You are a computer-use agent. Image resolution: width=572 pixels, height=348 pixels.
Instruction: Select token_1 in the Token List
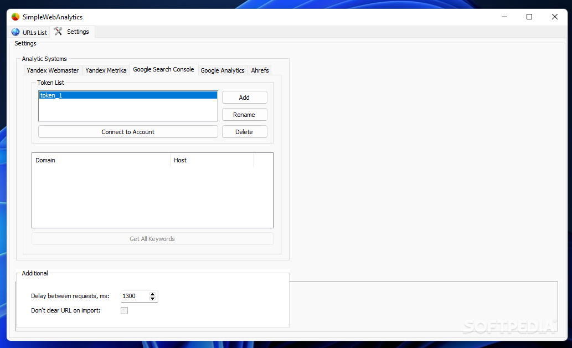(x=128, y=95)
